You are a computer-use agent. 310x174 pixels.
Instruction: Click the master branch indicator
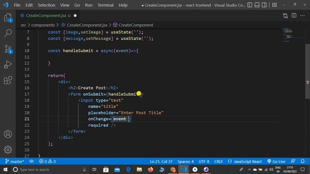coord(15,161)
